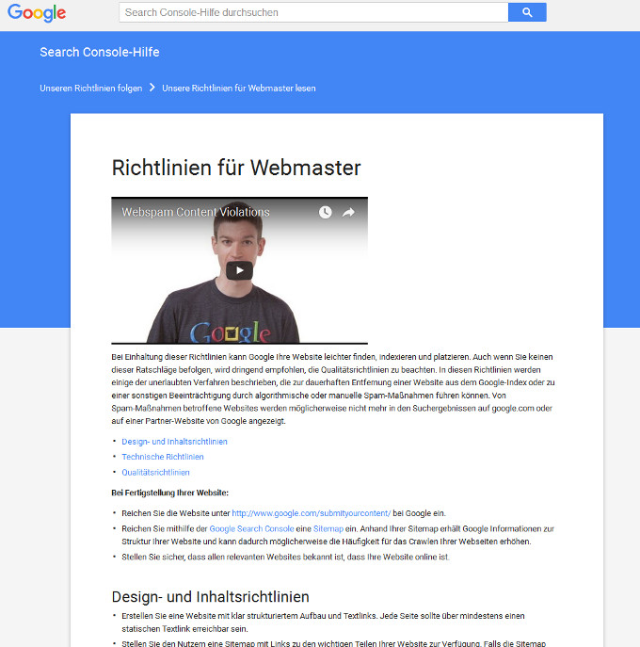Open the Search Console-Hilfe header link
The image size is (640, 647).
[x=100, y=52]
